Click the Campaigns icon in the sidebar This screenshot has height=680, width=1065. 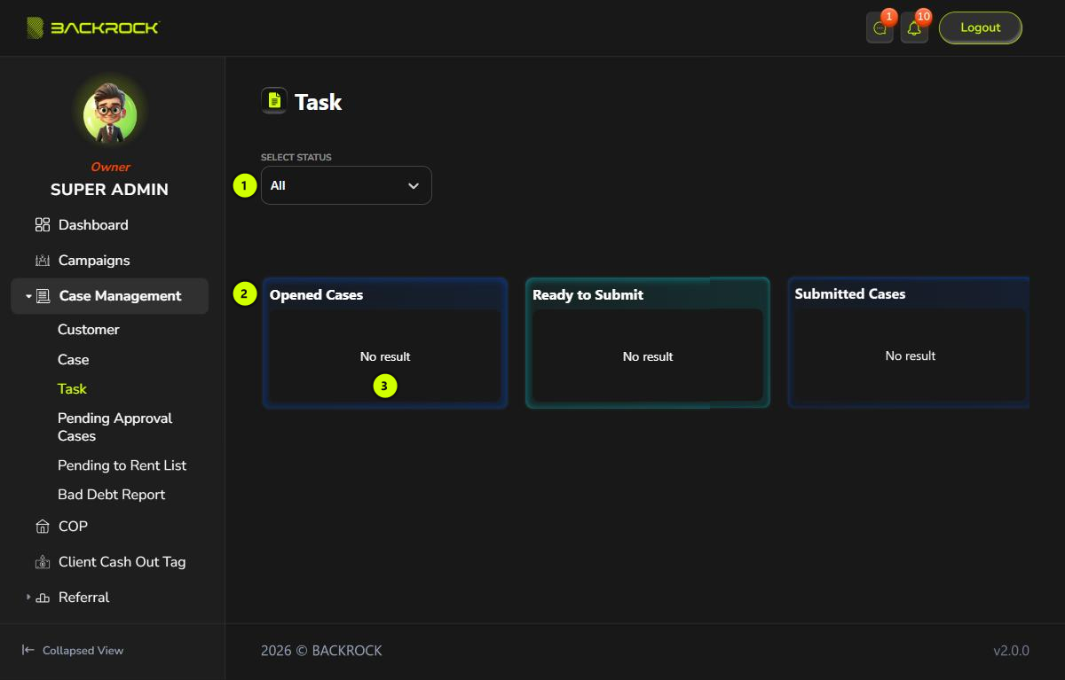click(43, 261)
